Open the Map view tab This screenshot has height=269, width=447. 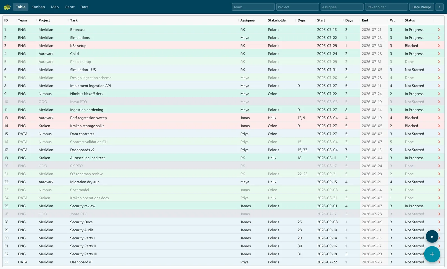click(55, 7)
